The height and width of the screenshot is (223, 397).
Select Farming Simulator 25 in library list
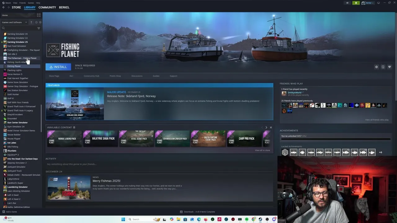[x=17, y=42]
